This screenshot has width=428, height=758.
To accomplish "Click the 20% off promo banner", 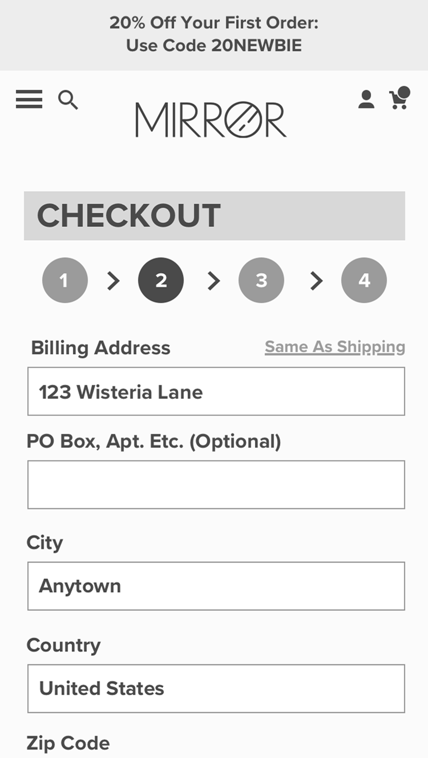I will point(214,35).
